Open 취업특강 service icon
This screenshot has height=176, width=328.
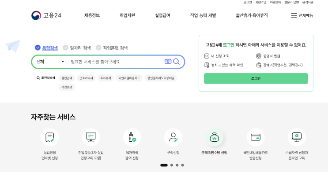(x=91, y=137)
